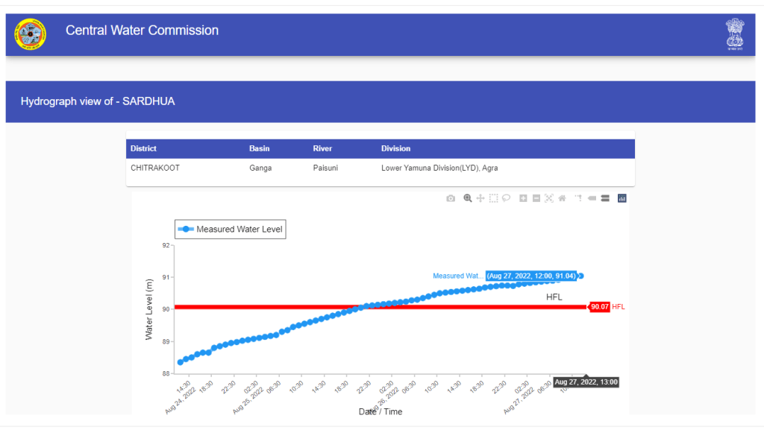This screenshot has width=764, height=430.
Task: Click the national emblem icon at top right
Action: click(x=735, y=34)
